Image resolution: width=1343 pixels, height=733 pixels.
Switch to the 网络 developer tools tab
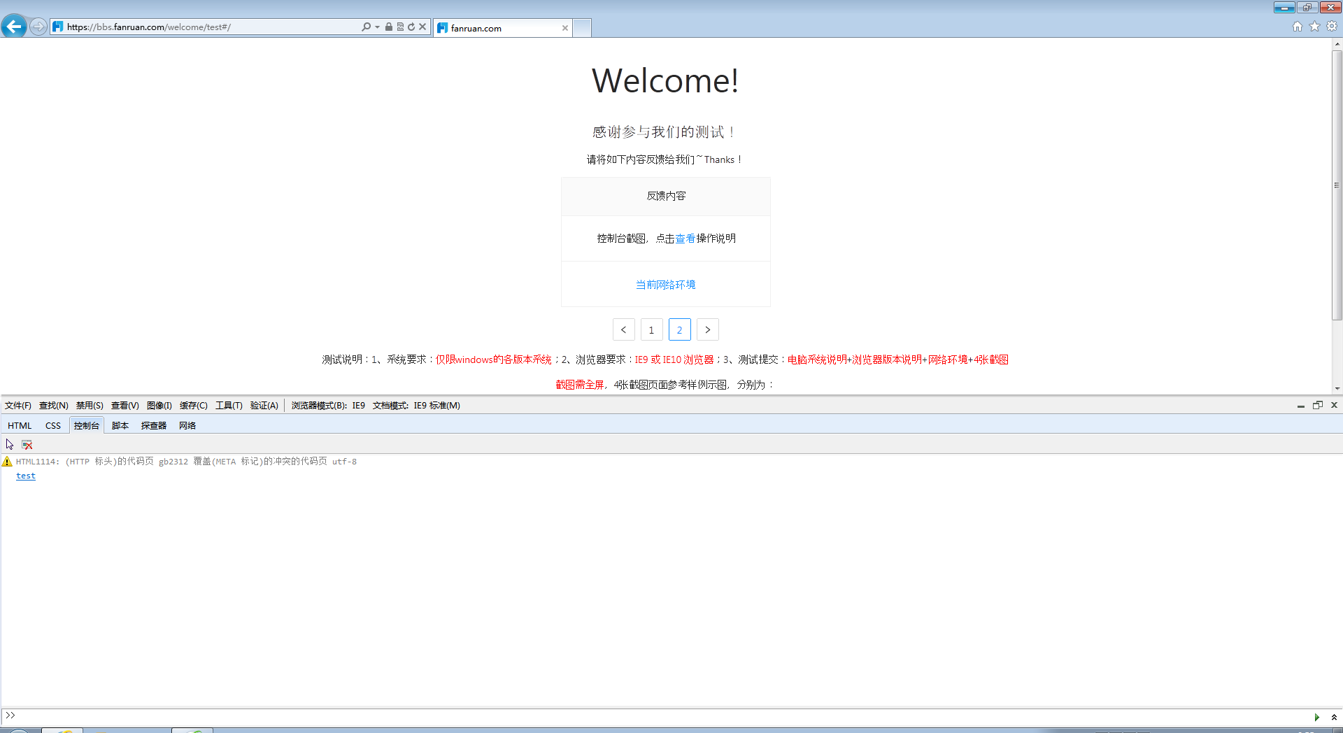[x=187, y=425]
